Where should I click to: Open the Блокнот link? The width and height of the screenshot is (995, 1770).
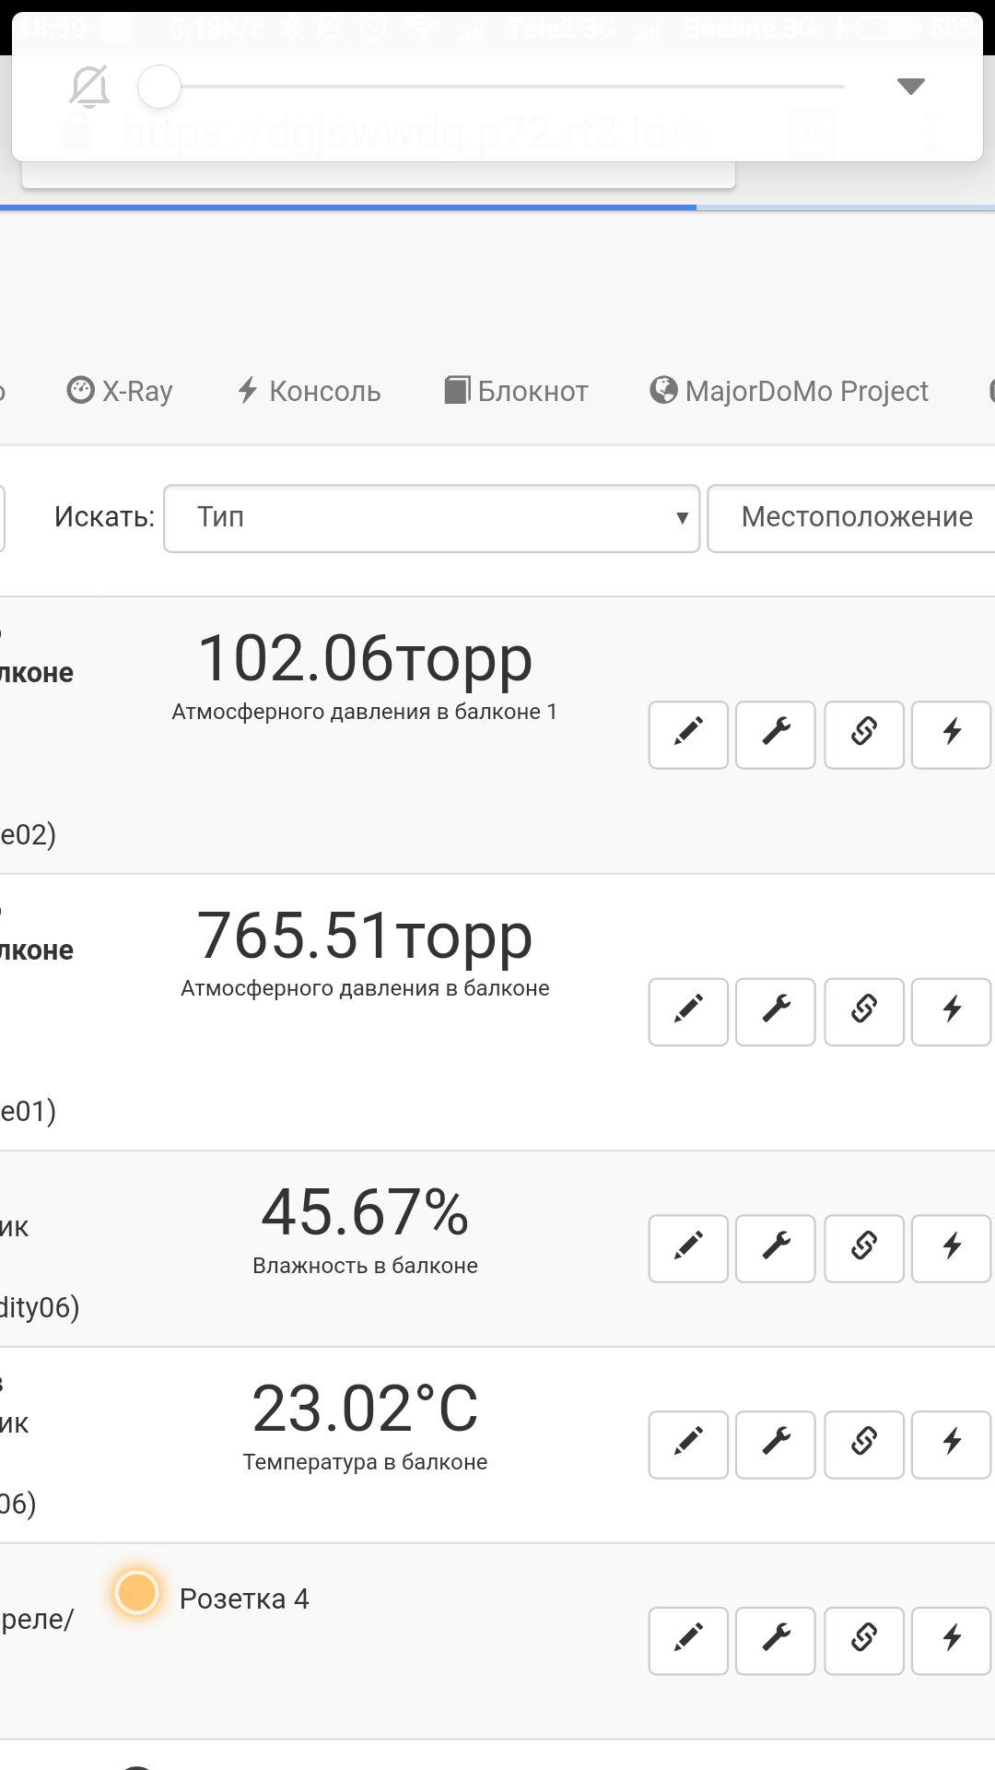point(516,391)
